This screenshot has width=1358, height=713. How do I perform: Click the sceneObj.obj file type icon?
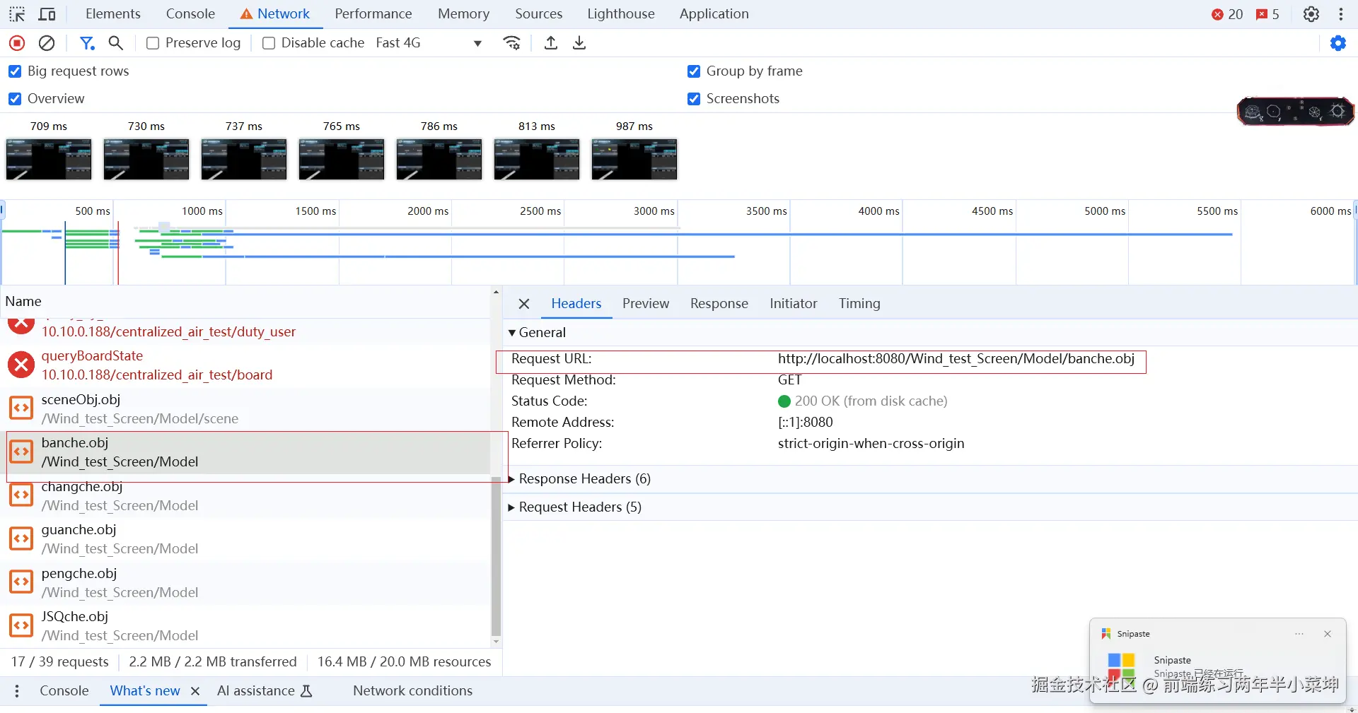[x=21, y=408]
